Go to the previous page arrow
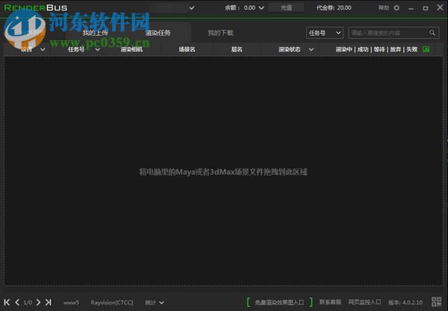This screenshot has height=311, width=448. point(17,302)
